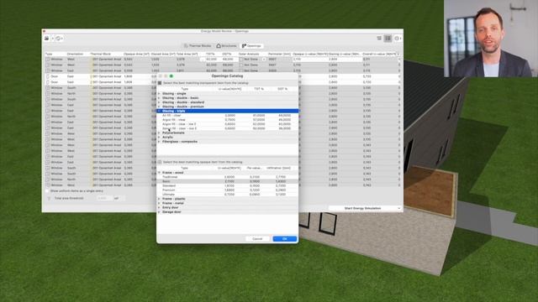Expand 'Glazing - single' group
The image size is (538, 302).
[159, 93]
